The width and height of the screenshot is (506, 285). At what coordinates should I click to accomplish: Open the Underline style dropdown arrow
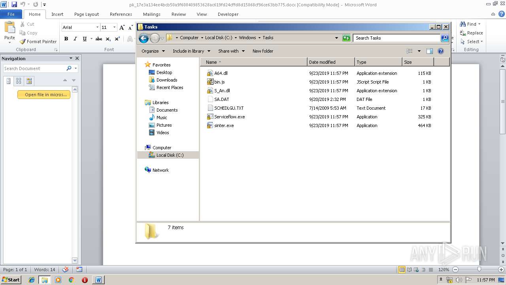[91, 39]
